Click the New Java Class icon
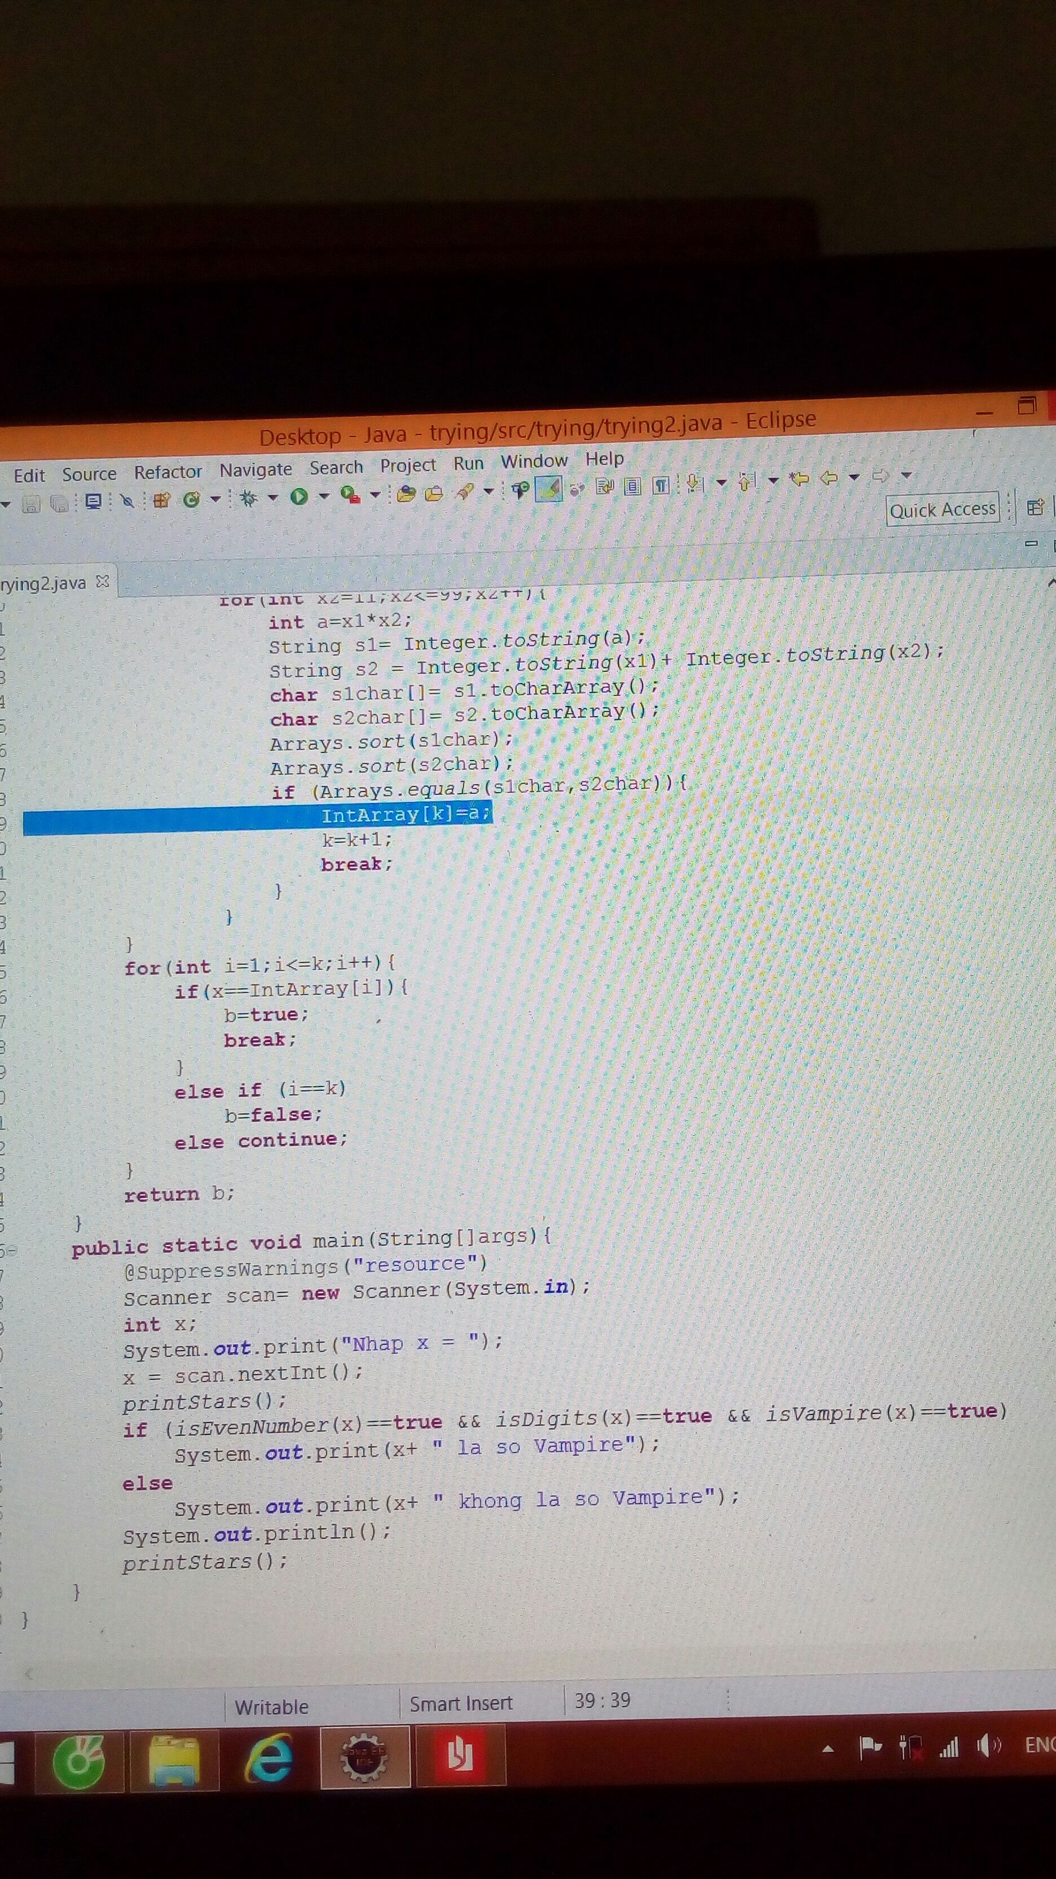This screenshot has height=1879, width=1056. pyautogui.click(x=192, y=500)
